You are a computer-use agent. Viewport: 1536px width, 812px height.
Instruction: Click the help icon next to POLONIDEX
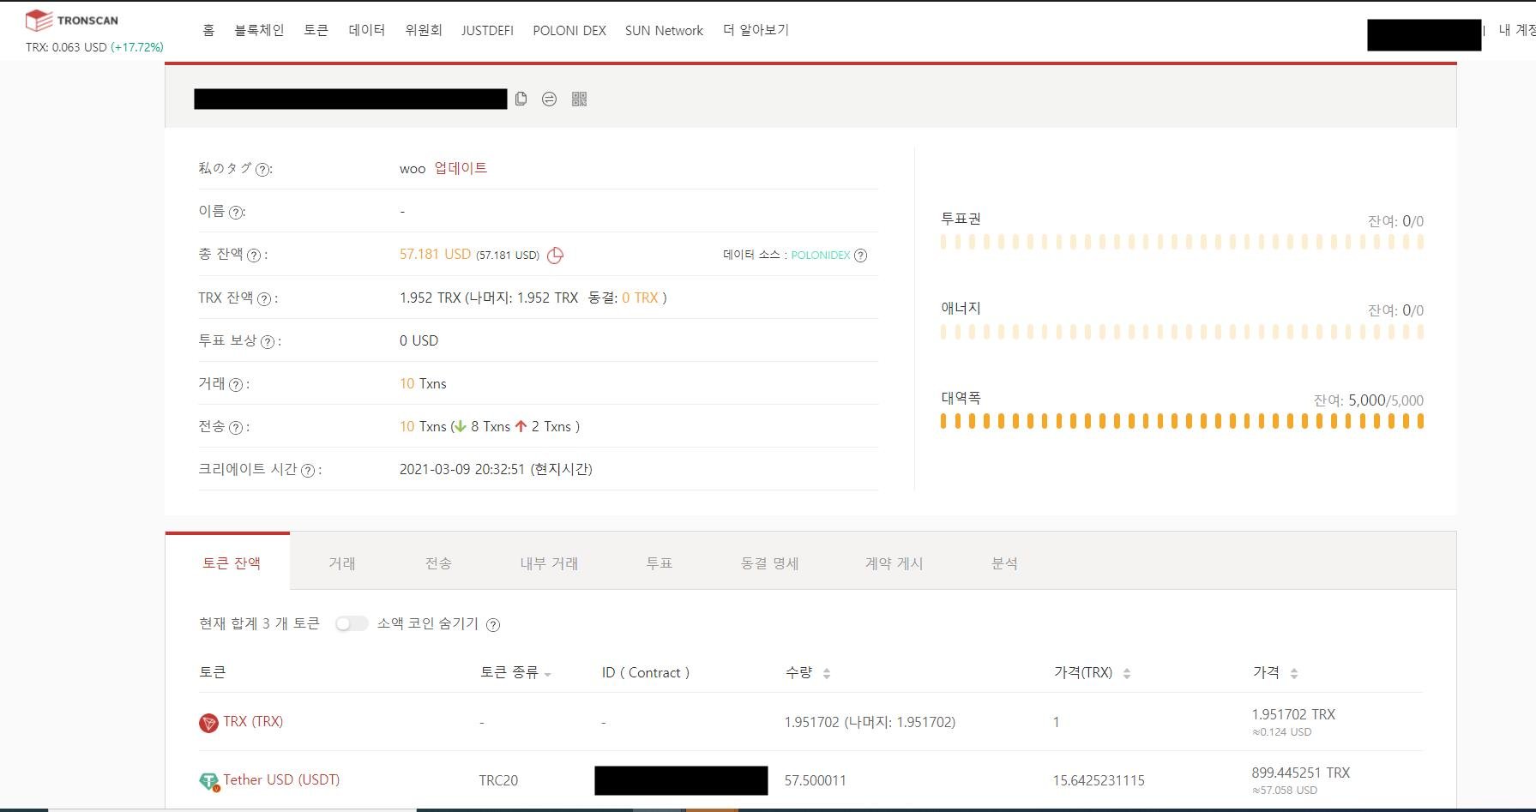(863, 255)
